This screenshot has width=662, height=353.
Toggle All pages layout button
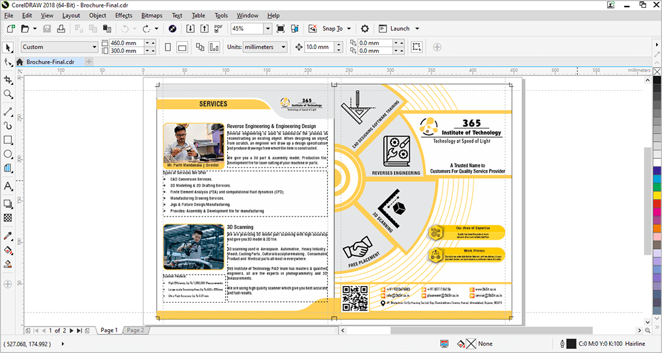200,47
